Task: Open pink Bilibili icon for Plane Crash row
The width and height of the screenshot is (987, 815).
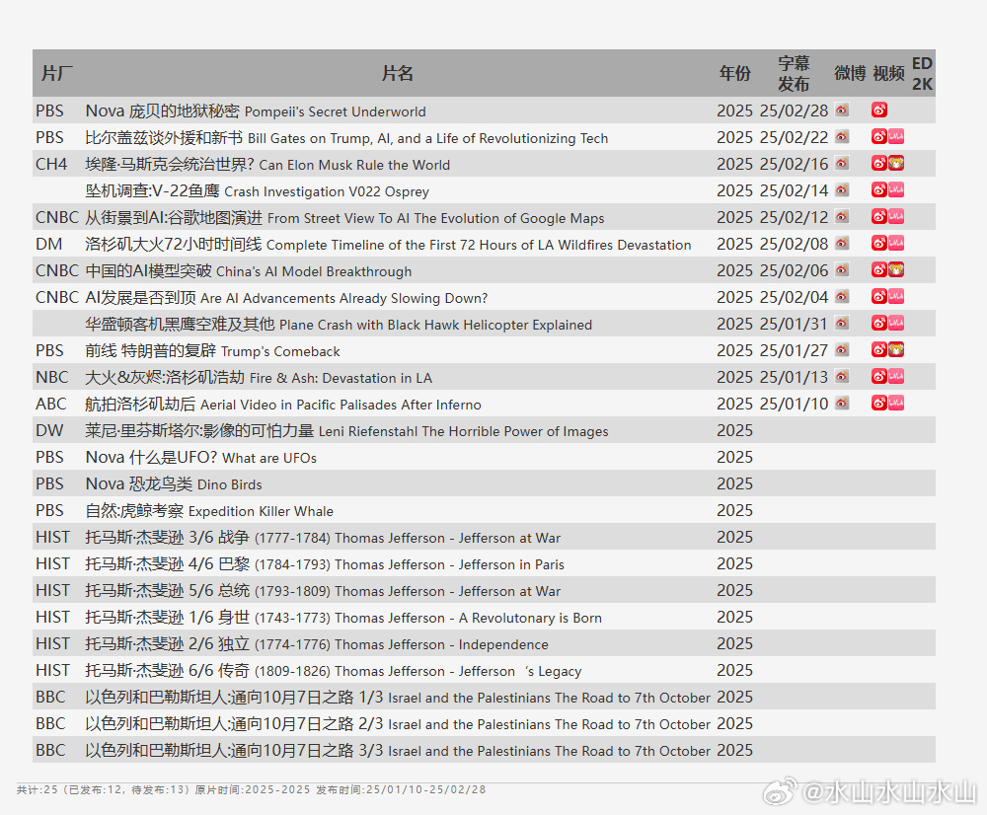Action: 896,324
